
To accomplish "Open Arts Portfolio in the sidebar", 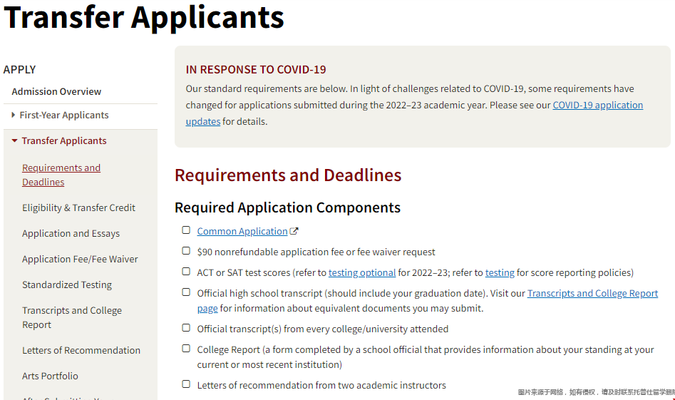I will coord(50,376).
